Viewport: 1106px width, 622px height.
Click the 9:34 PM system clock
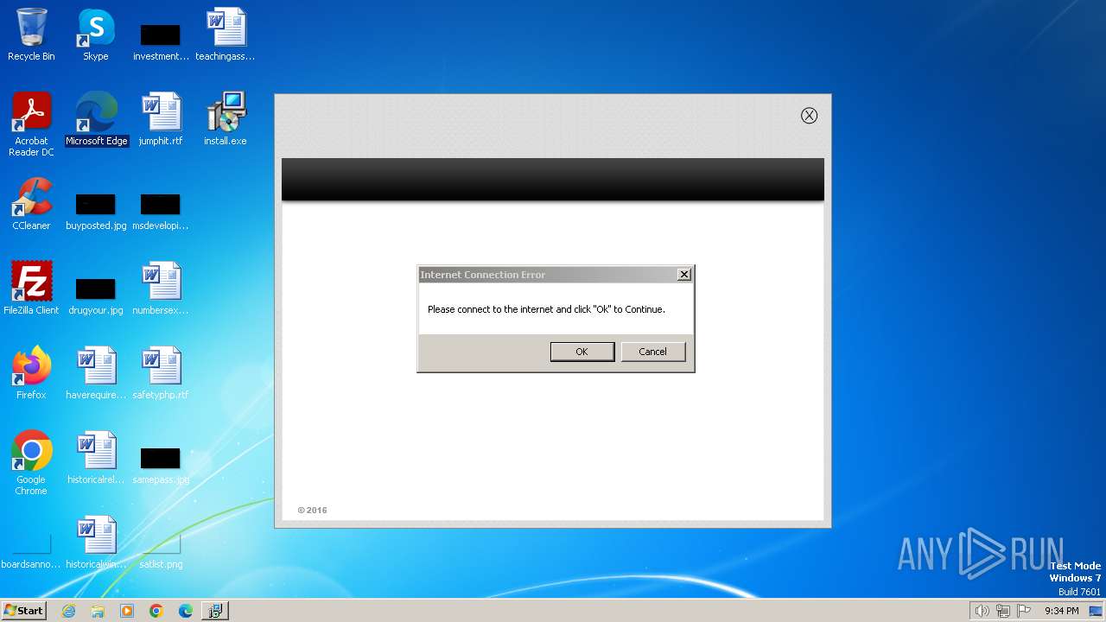click(x=1061, y=611)
